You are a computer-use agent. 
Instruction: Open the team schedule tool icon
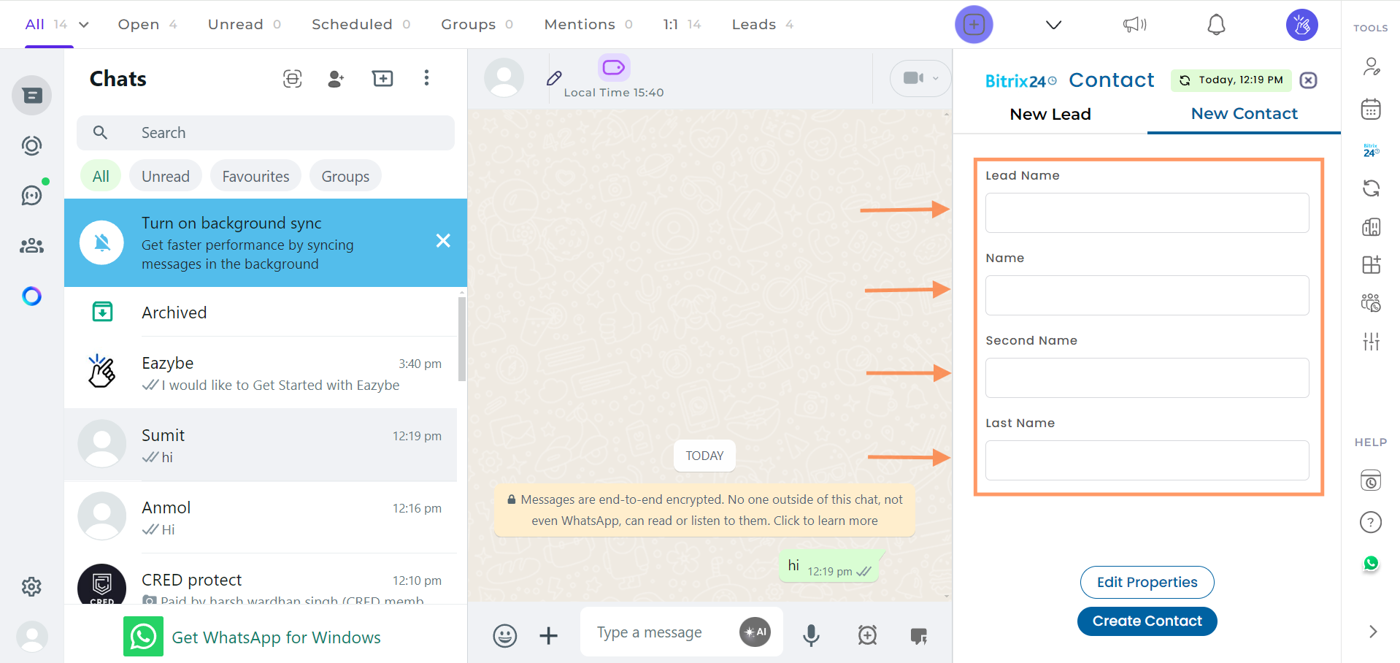(x=1371, y=303)
